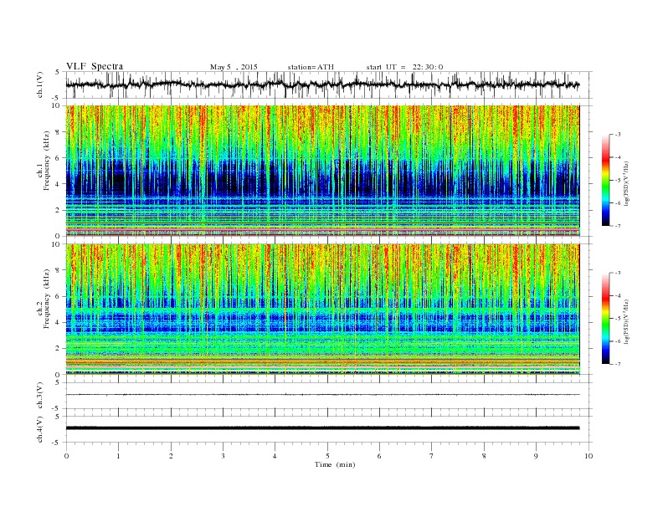Click time axis tick label '3'
The width and height of the screenshot is (663, 512).
click(x=224, y=456)
